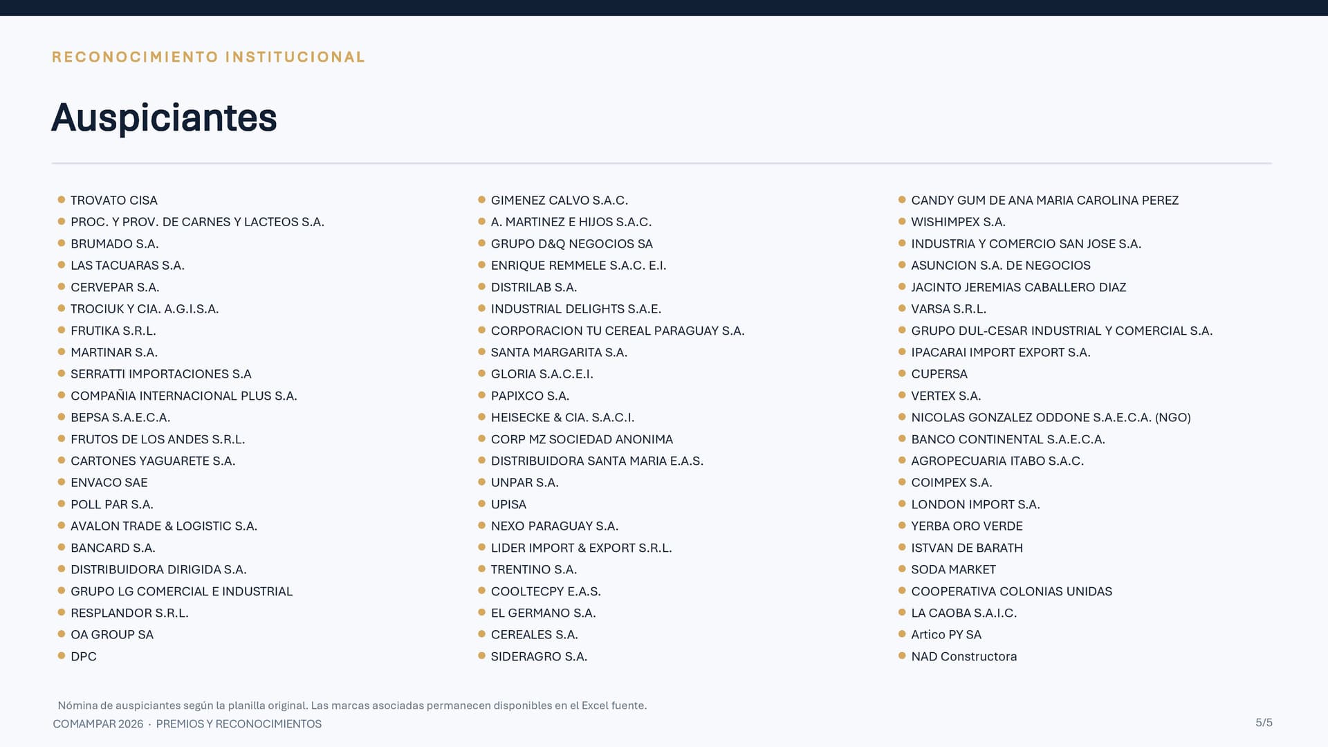Select 'CARTONES YAGUARETE S.A.'

coord(153,461)
